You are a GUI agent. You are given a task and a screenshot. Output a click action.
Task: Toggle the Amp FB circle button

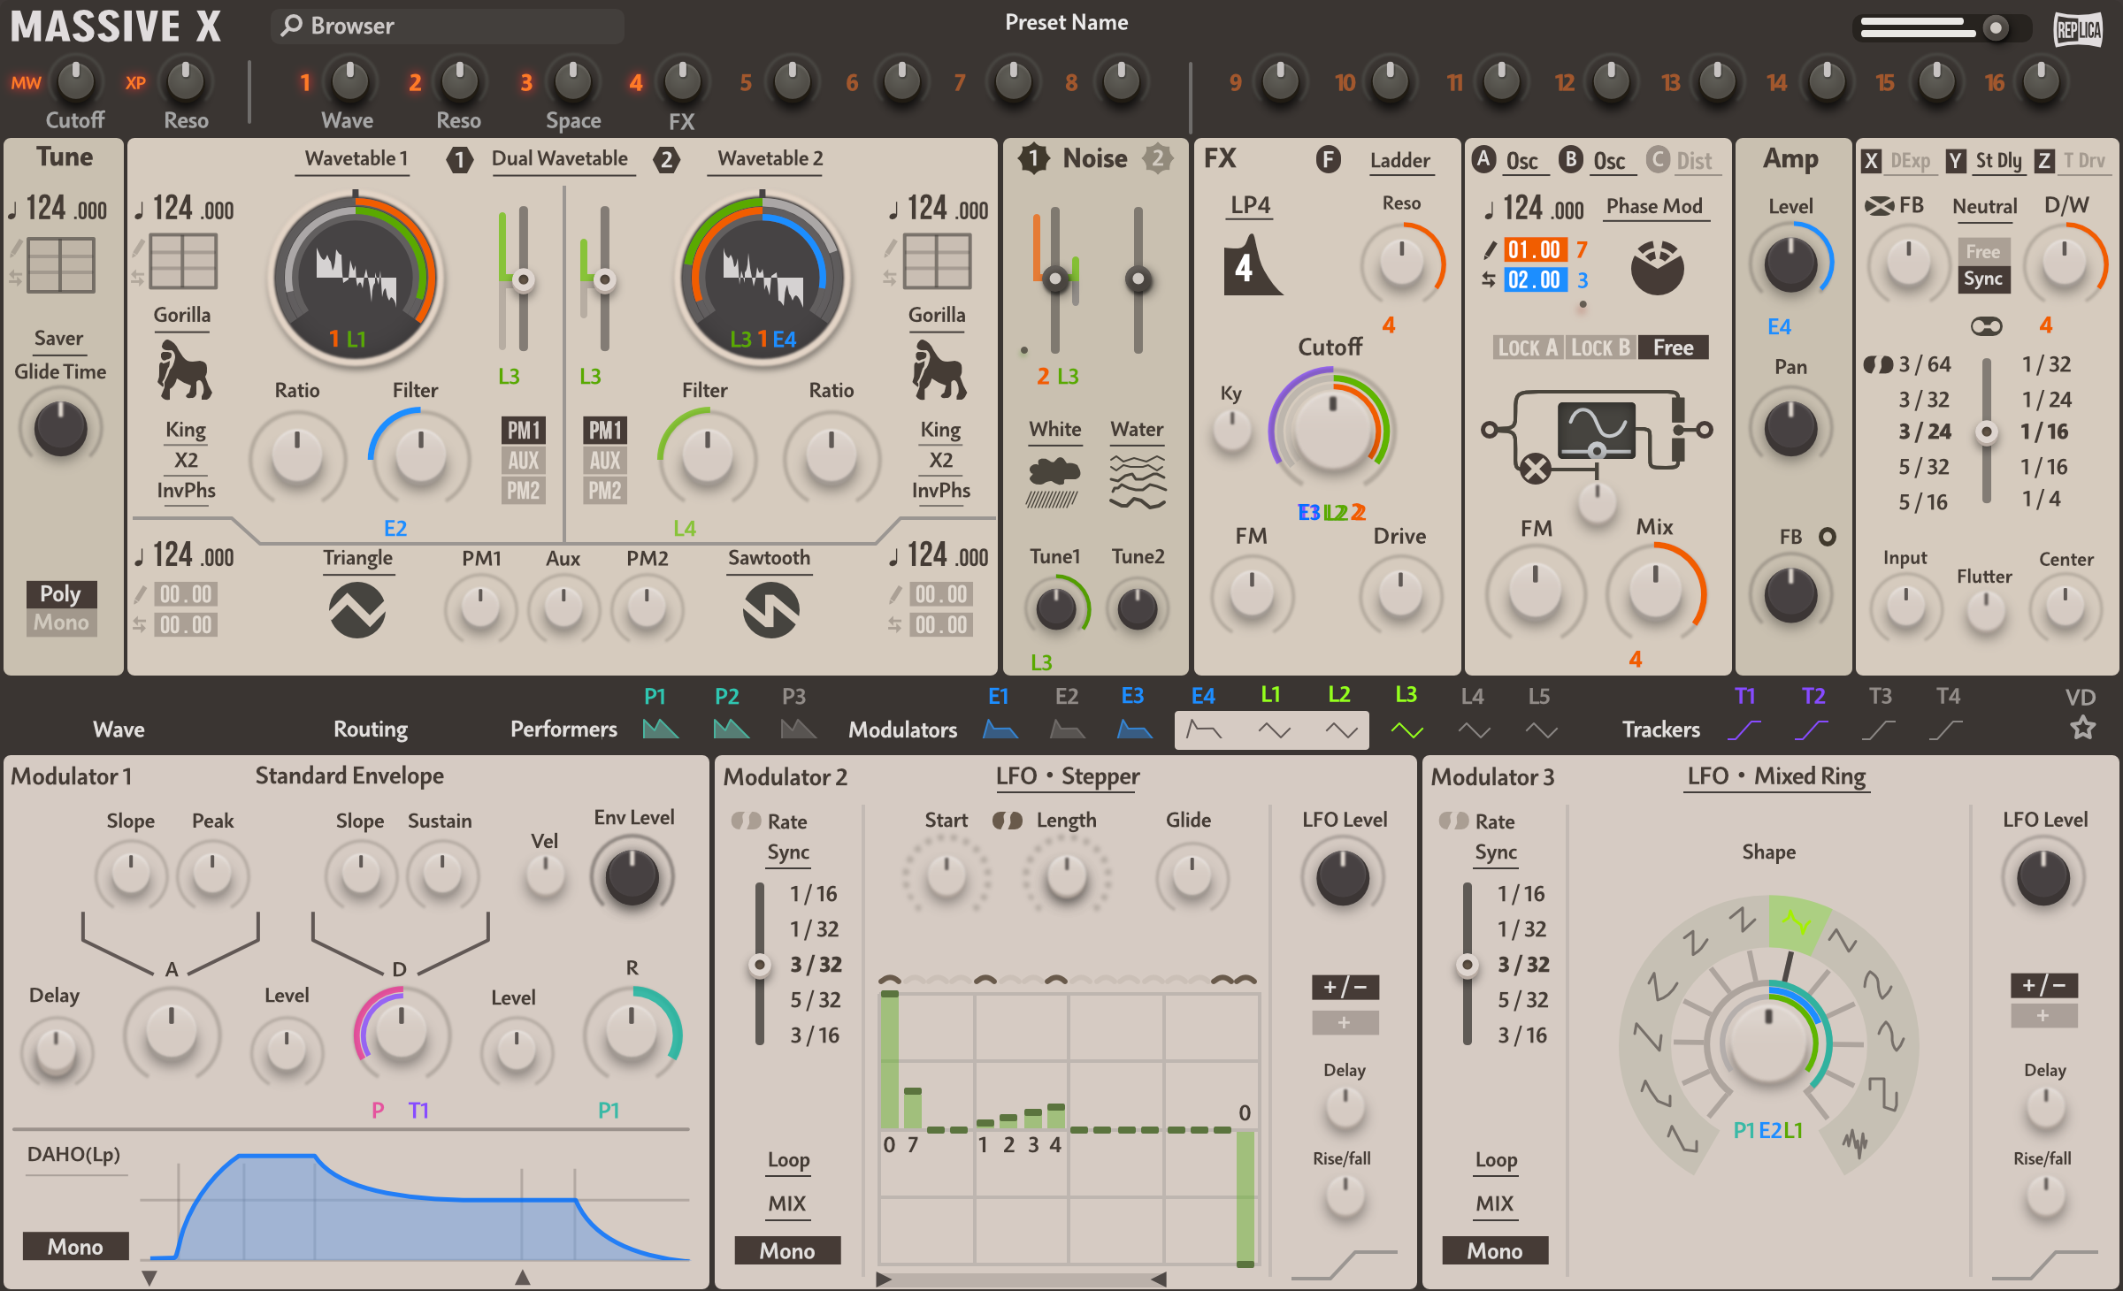[1828, 536]
